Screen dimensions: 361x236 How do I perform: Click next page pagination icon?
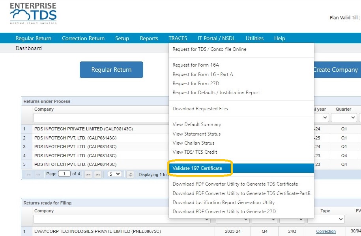[x=88, y=175]
